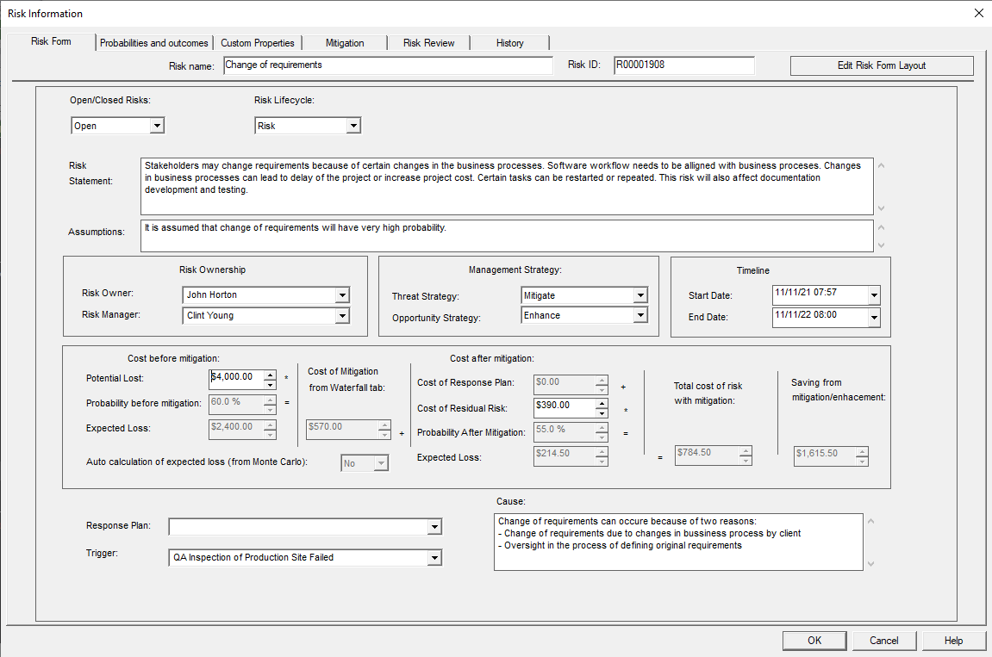Expand the Risk Owner dropdown list

coord(343,295)
